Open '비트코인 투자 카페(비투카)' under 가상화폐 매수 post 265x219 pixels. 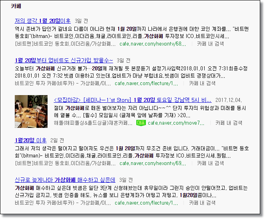point(63,203)
